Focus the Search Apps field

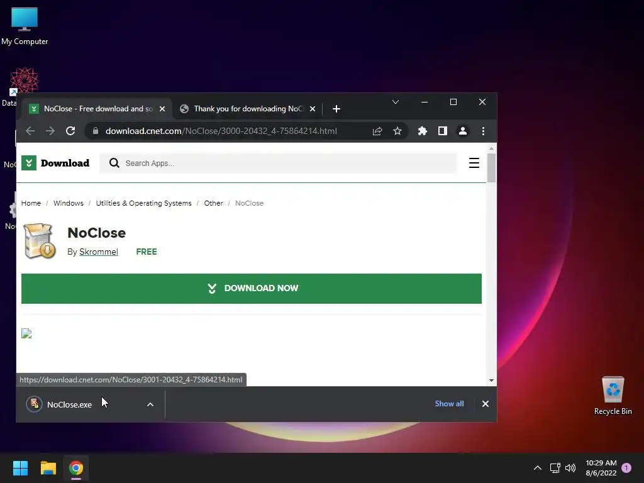pos(277,163)
